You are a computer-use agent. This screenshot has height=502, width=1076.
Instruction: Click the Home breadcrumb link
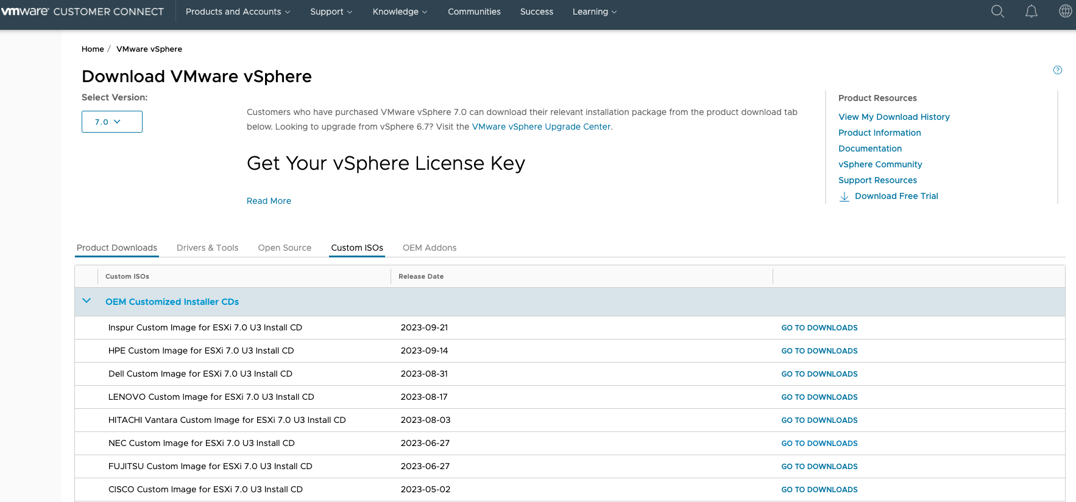[93, 49]
